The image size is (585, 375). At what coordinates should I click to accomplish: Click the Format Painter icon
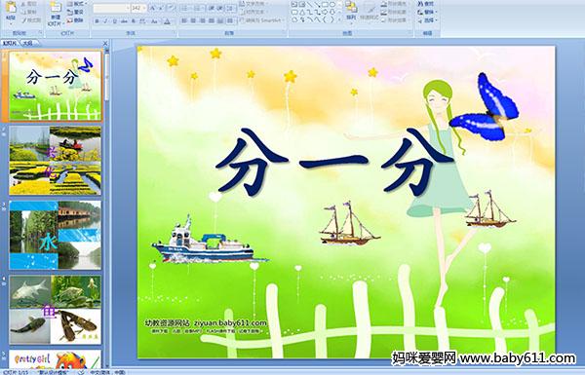[x=31, y=20]
